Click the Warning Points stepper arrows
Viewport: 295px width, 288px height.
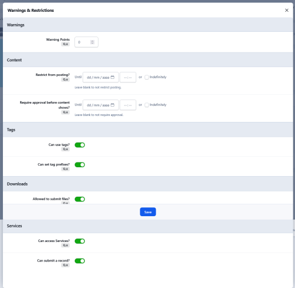point(92,42)
